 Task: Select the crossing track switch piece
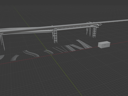(84, 44)
